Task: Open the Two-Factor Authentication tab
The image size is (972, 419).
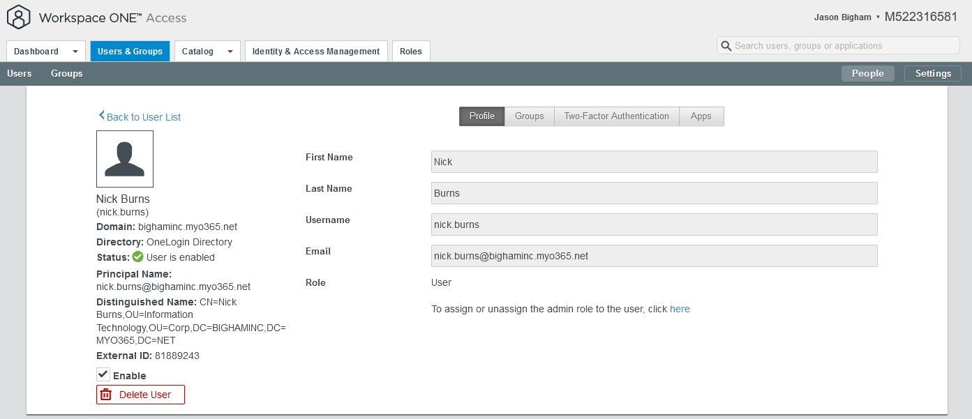Action: (x=616, y=116)
